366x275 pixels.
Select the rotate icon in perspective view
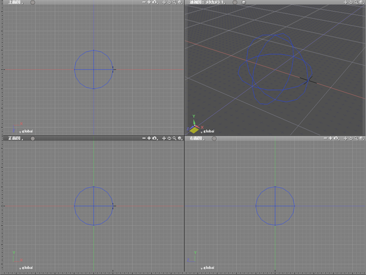coord(351,2)
